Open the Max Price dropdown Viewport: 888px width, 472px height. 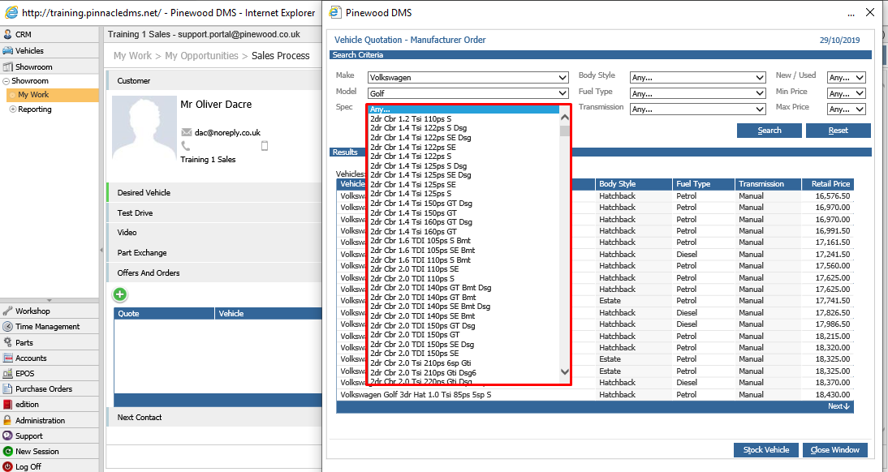click(846, 109)
